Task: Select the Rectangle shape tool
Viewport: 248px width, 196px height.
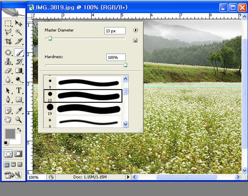Action: click(19, 100)
